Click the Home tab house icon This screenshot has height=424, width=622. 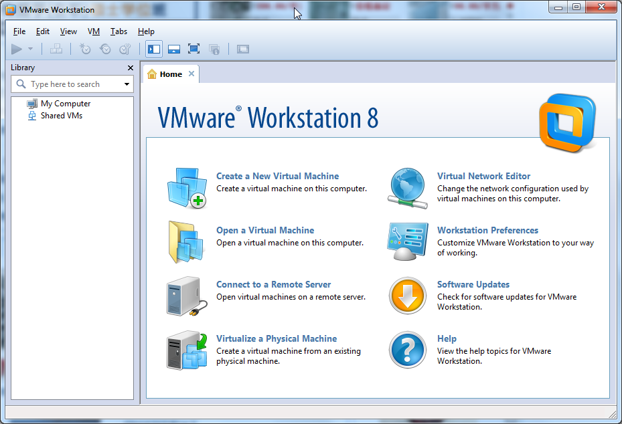click(152, 74)
